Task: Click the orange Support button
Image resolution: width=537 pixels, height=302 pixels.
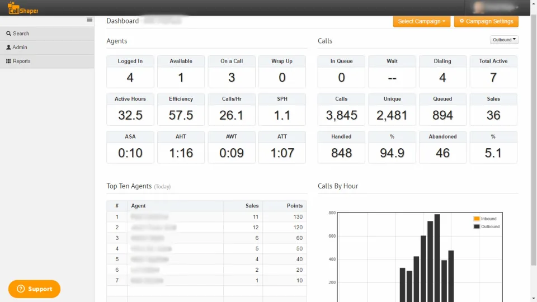Action: pyautogui.click(x=34, y=289)
